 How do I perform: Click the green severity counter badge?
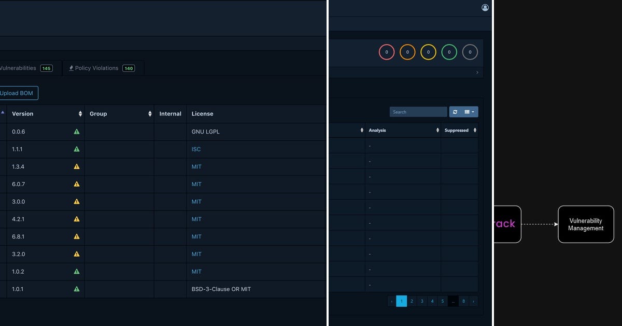(x=449, y=52)
